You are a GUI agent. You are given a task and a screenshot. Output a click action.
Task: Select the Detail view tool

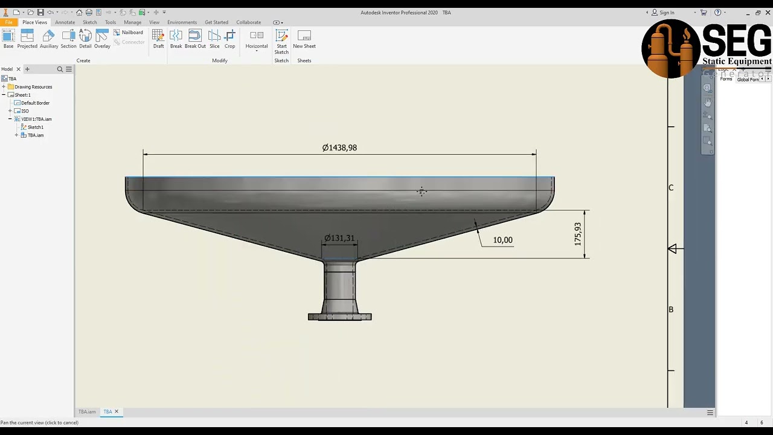coord(85,39)
